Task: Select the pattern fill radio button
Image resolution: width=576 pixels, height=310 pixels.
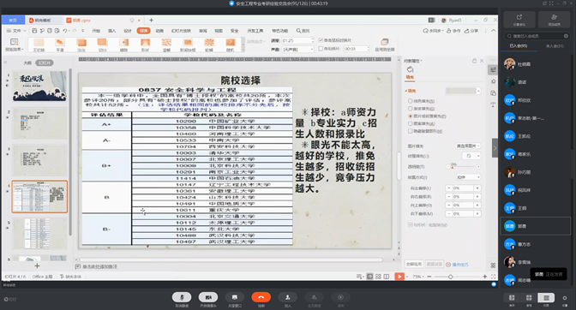Action: click(x=410, y=123)
